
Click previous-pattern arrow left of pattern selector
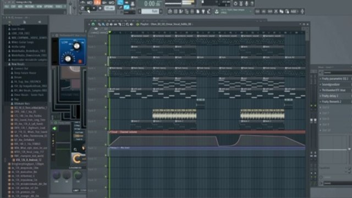[x=139, y=11]
